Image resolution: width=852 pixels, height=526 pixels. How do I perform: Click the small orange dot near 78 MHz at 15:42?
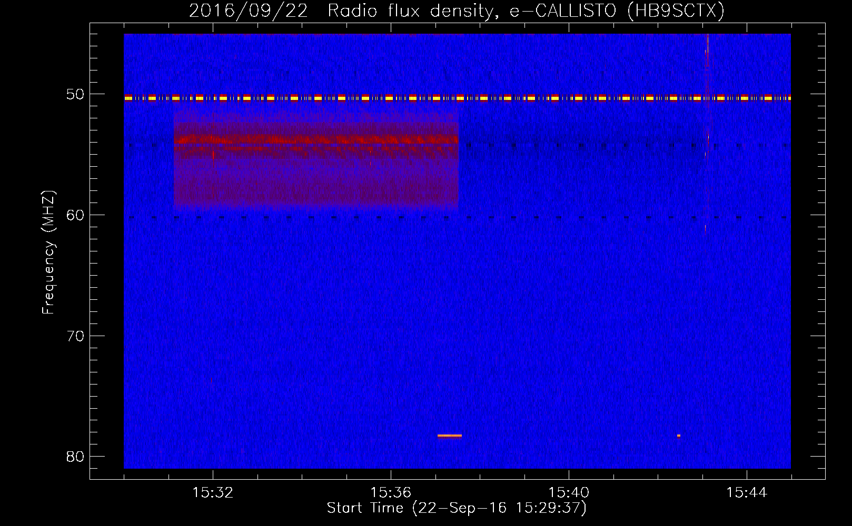coord(679,436)
